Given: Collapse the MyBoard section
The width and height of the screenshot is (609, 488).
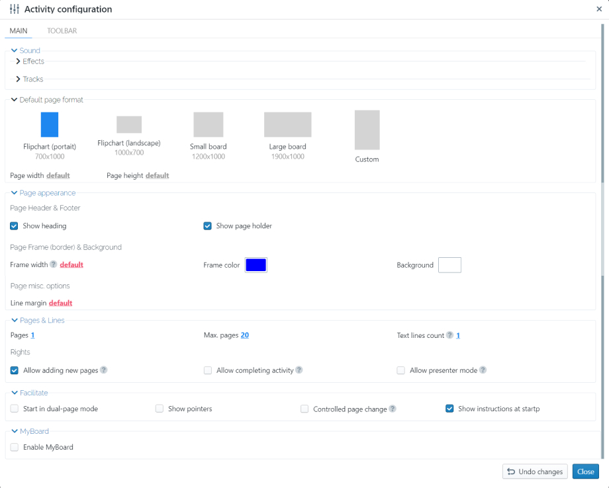Looking at the screenshot, I should coord(30,431).
